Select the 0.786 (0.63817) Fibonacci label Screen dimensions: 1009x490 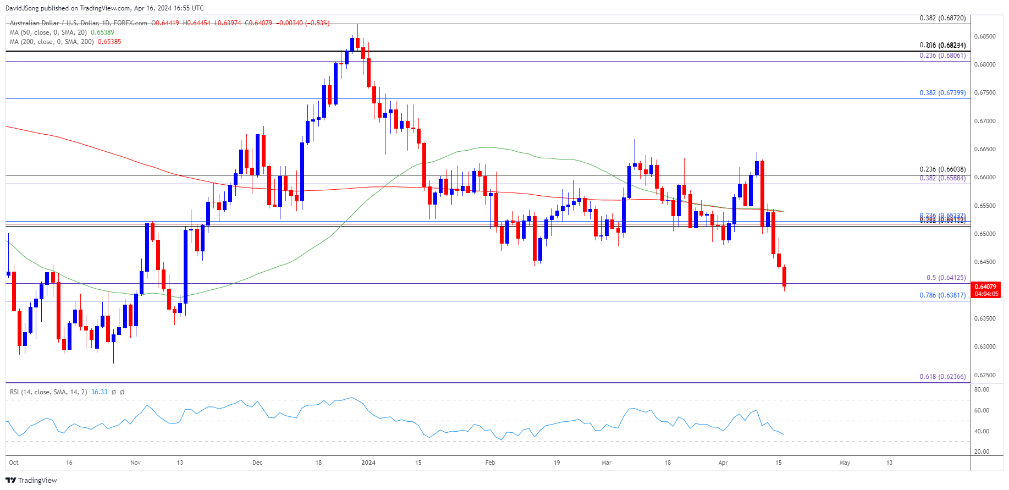coord(942,295)
